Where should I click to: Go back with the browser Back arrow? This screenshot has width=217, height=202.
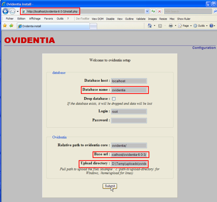pos(6,11)
